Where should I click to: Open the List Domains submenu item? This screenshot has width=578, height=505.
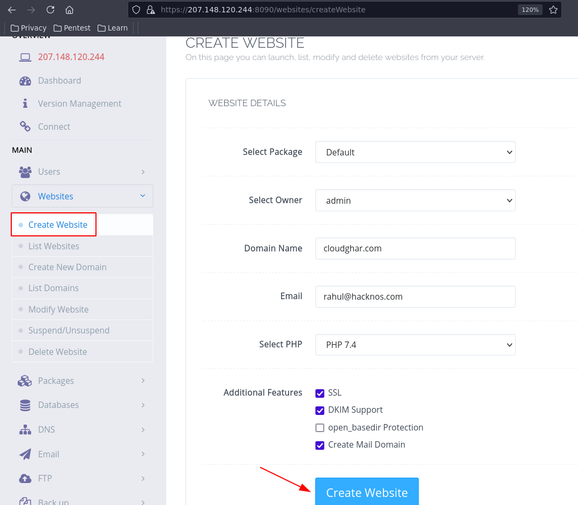(83, 288)
